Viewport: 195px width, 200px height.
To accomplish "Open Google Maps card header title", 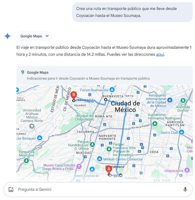I will pos(38,72).
